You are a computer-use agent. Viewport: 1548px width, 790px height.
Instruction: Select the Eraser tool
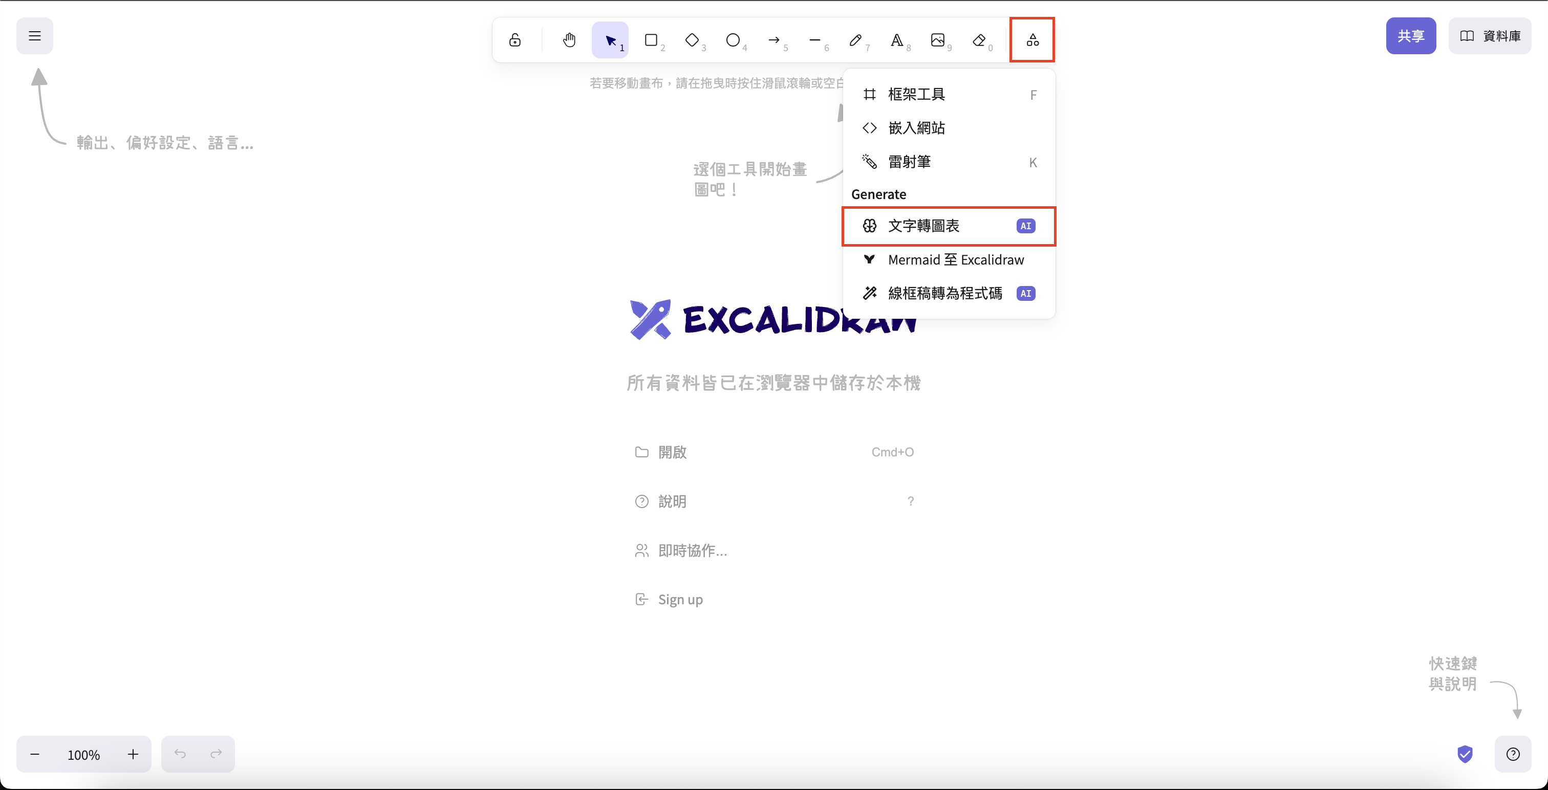pyautogui.click(x=979, y=40)
